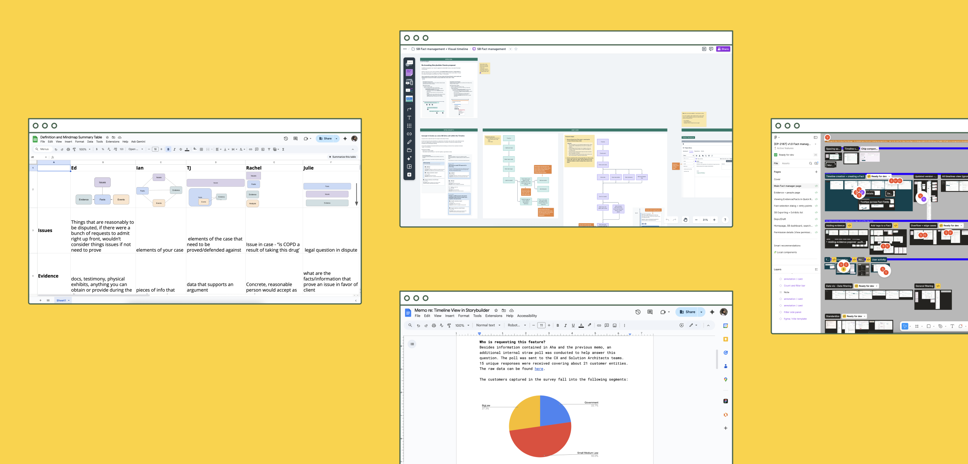This screenshot has width=968, height=464.
Task: Star the Memo re: Timeline View document
Action: coord(496,310)
